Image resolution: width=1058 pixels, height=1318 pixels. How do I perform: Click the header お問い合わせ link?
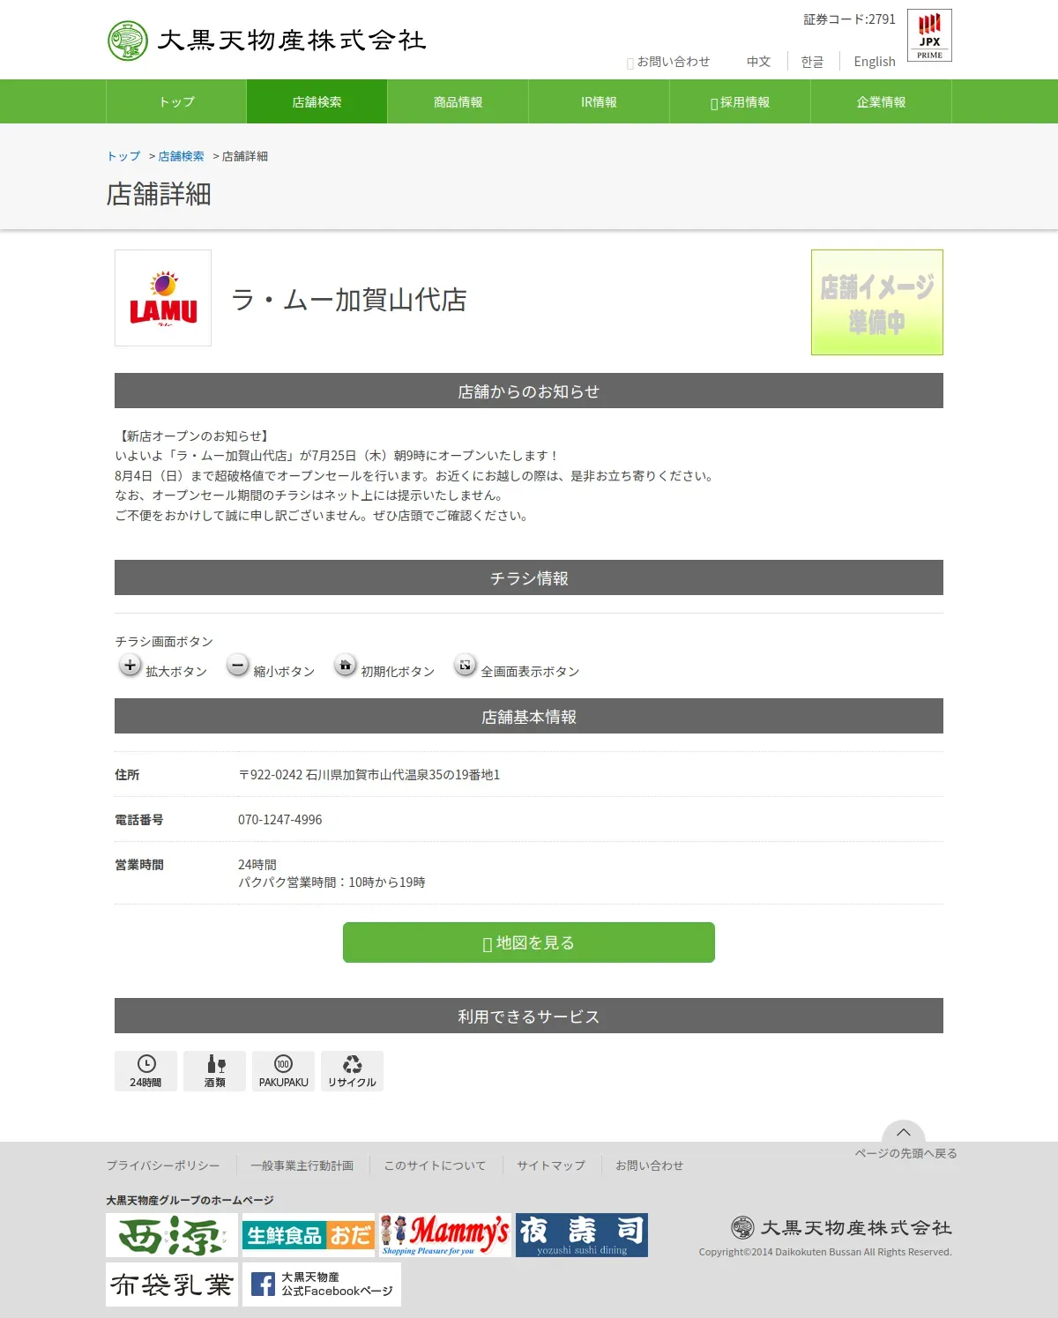point(668,62)
